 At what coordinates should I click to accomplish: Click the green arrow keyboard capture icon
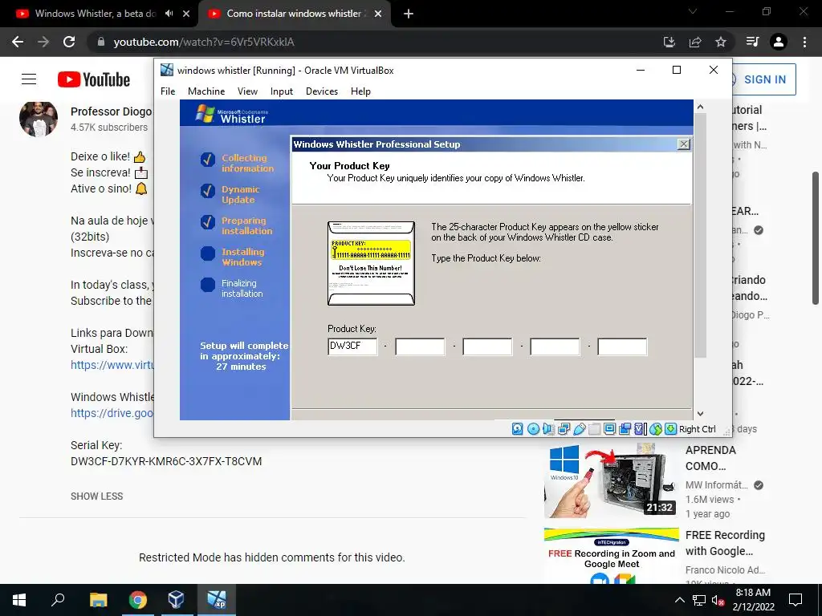coord(670,429)
